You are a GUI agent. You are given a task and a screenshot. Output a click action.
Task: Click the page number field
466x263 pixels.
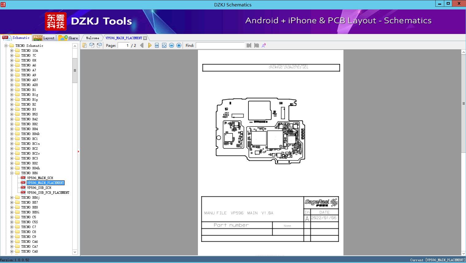tap(123, 45)
